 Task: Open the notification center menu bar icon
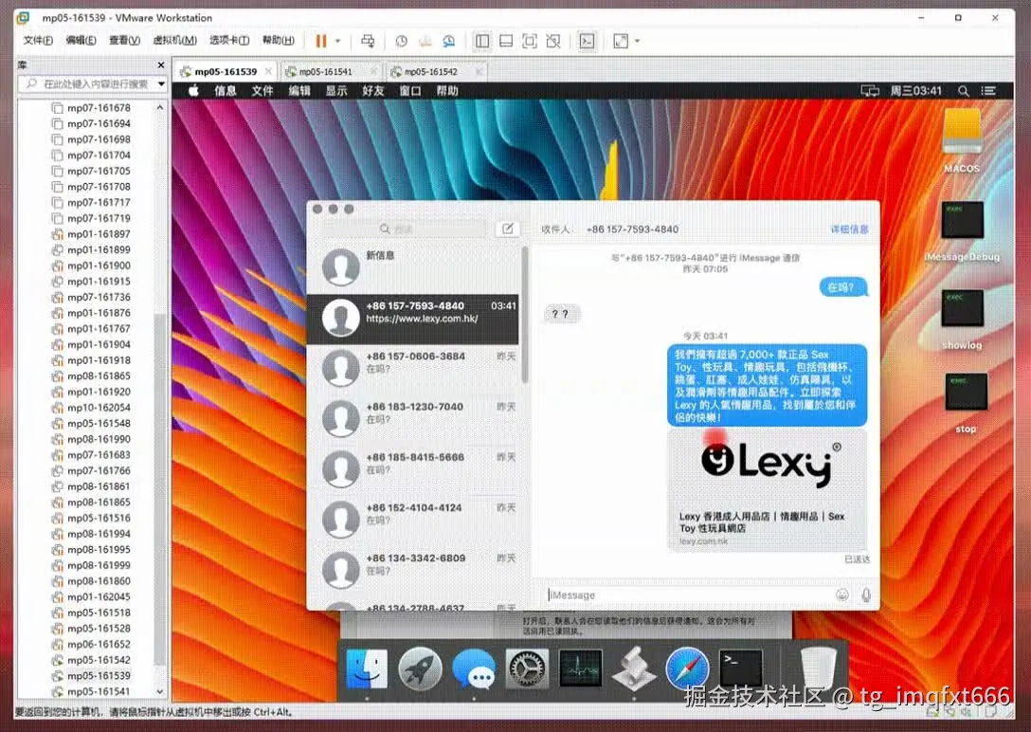tap(988, 91)
